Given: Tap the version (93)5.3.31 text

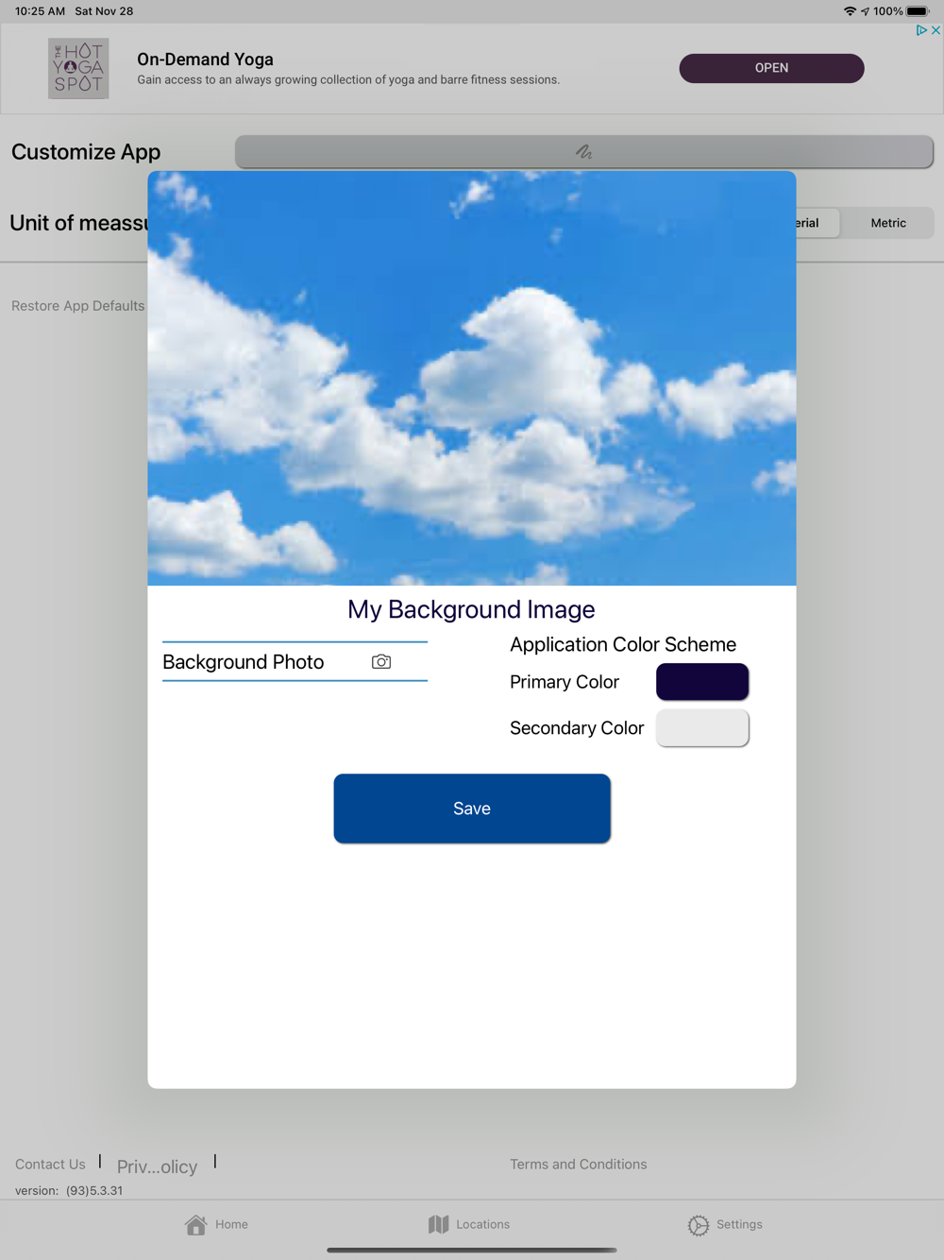Looking at the screenshot, I should 69,1190.
